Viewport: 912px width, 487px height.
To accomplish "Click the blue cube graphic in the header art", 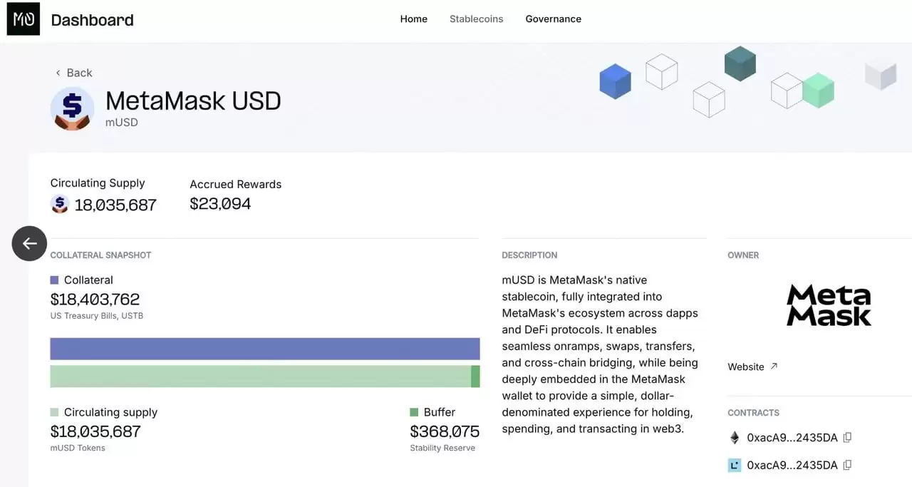I will click(615, 81).
